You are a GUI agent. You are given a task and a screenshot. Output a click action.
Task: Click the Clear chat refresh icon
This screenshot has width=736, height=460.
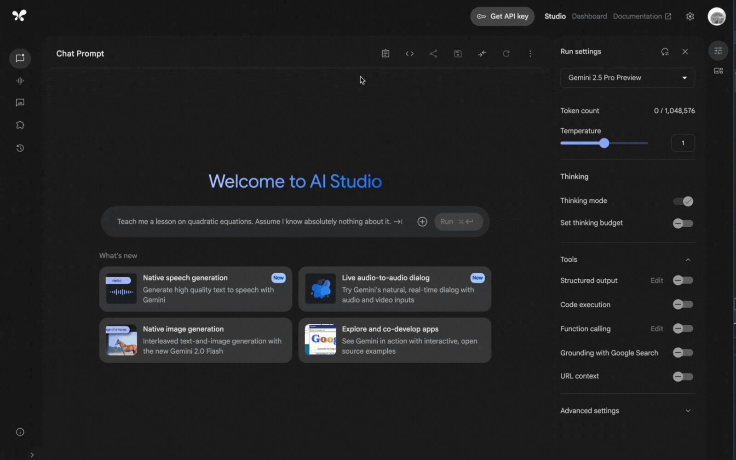click(506, 54)
